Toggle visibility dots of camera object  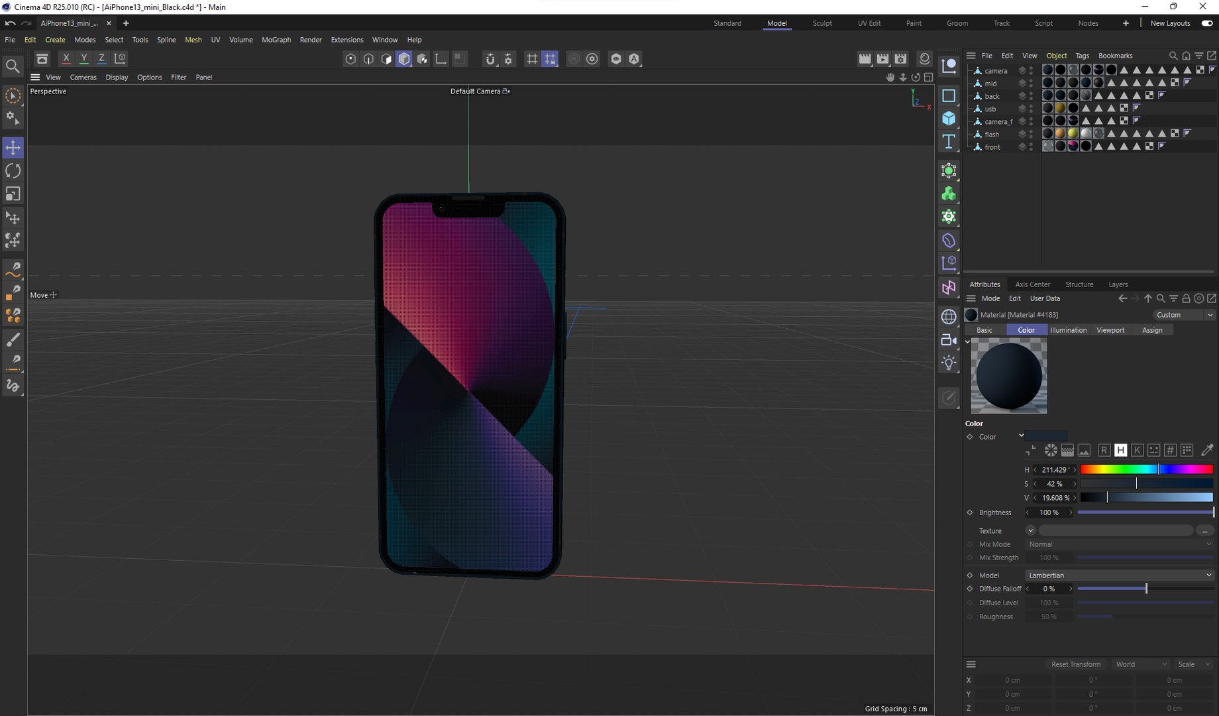click(1031, 70)
